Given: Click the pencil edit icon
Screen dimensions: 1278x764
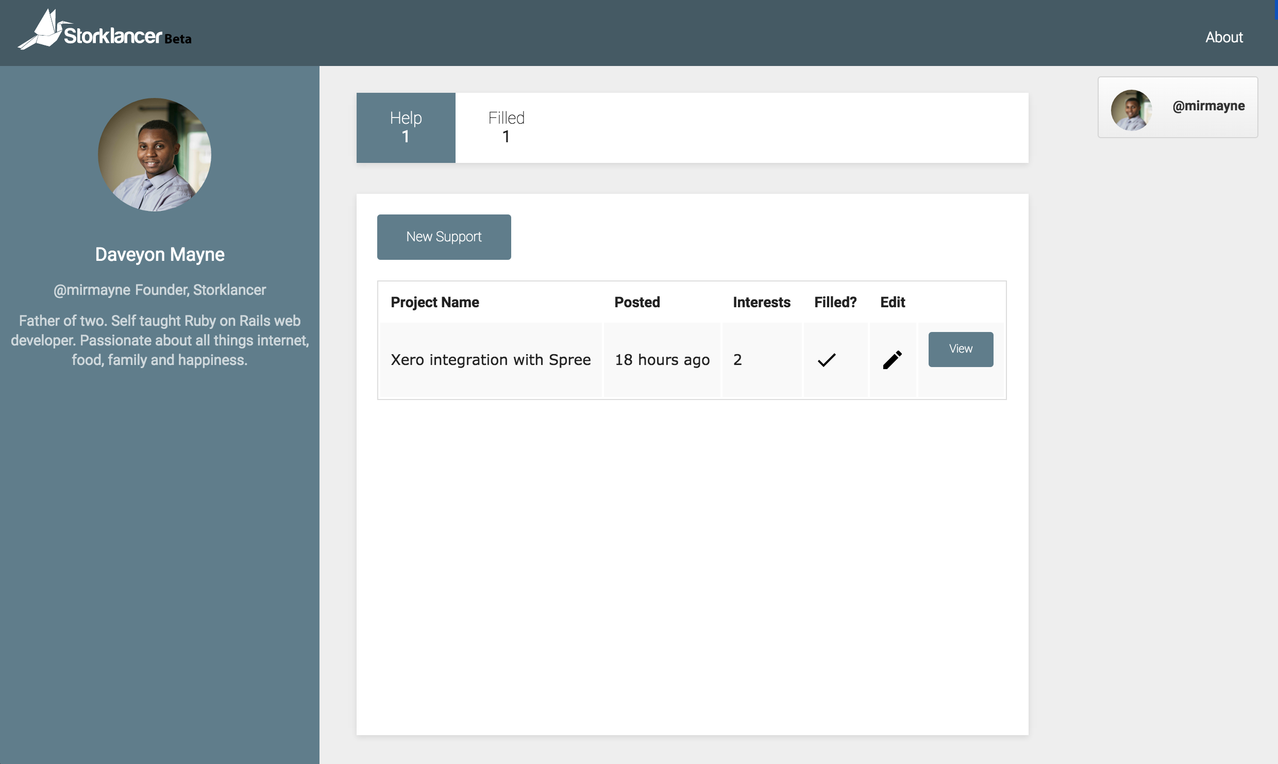Looking at the screenshot, I should [892, 360].
